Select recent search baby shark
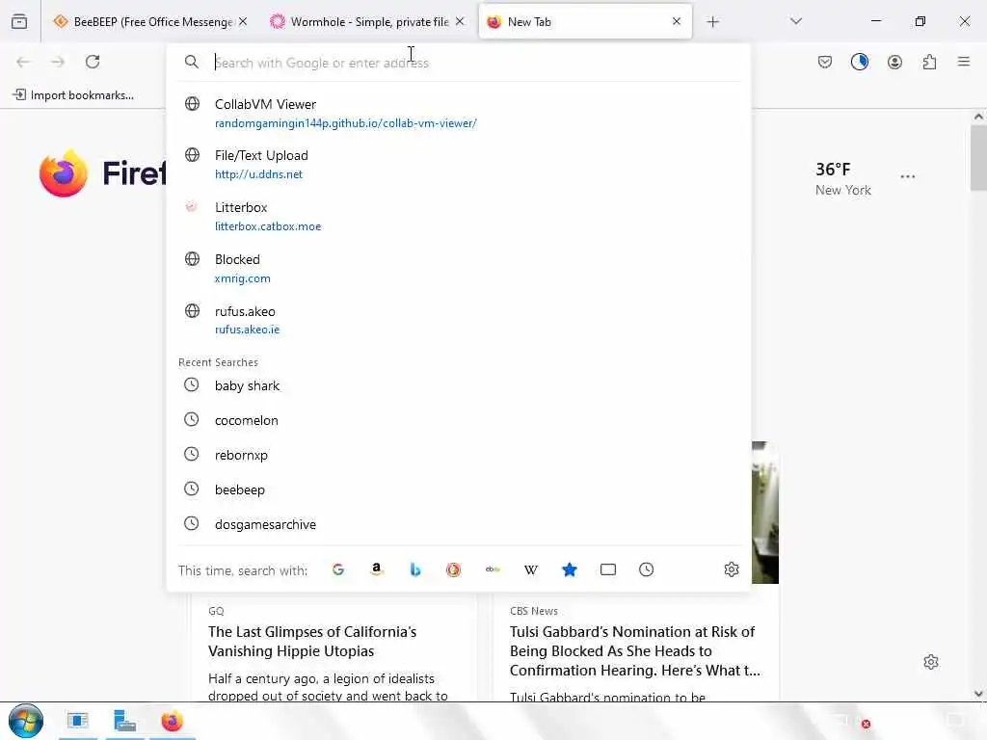The height and width of the screenshot is (740, 987). pyautogui.click(x=458, y=385)
